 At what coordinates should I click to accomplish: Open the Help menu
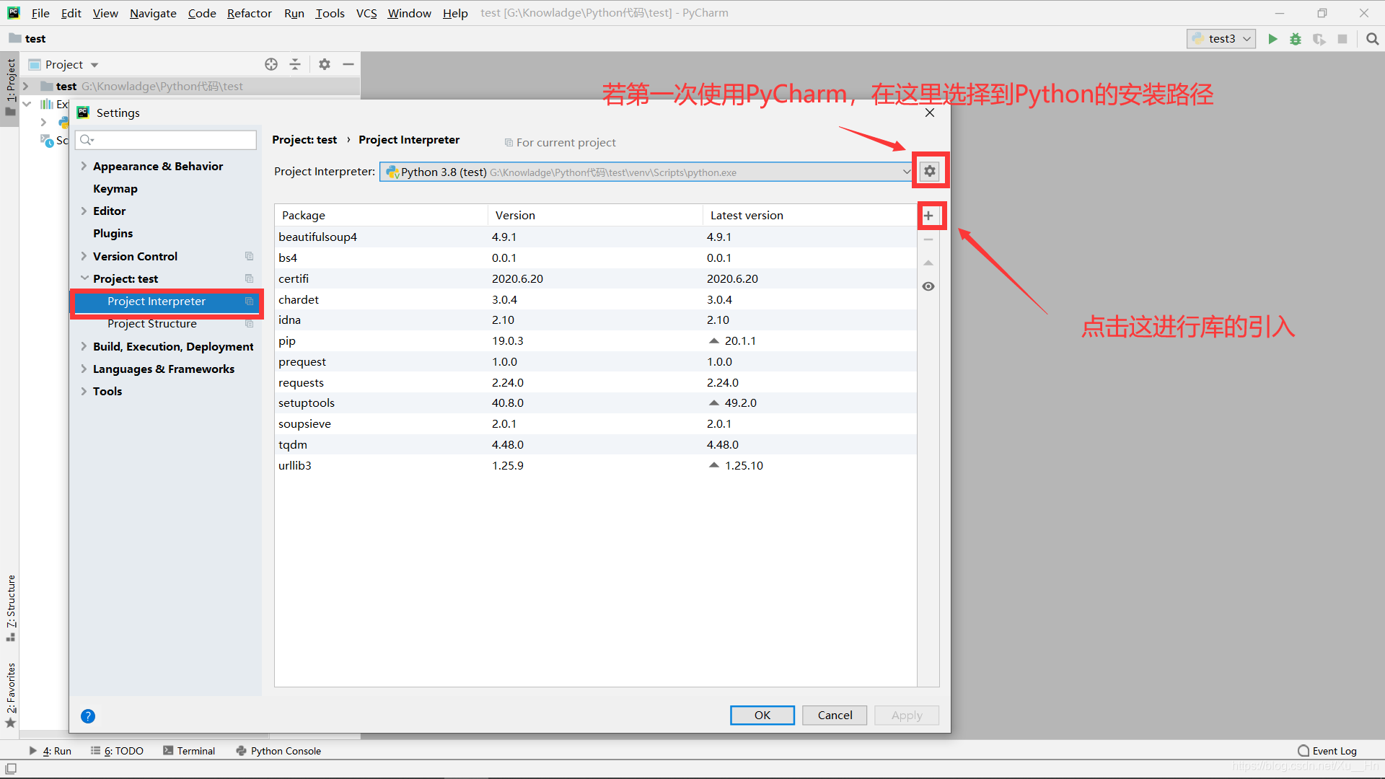455,13
